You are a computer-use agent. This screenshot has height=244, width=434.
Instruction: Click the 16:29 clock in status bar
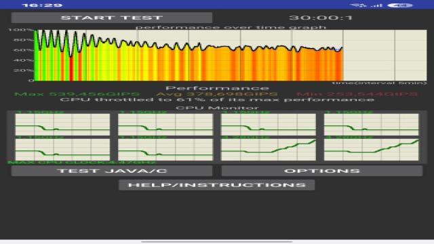pyautogui.click(x=42, y=5)
